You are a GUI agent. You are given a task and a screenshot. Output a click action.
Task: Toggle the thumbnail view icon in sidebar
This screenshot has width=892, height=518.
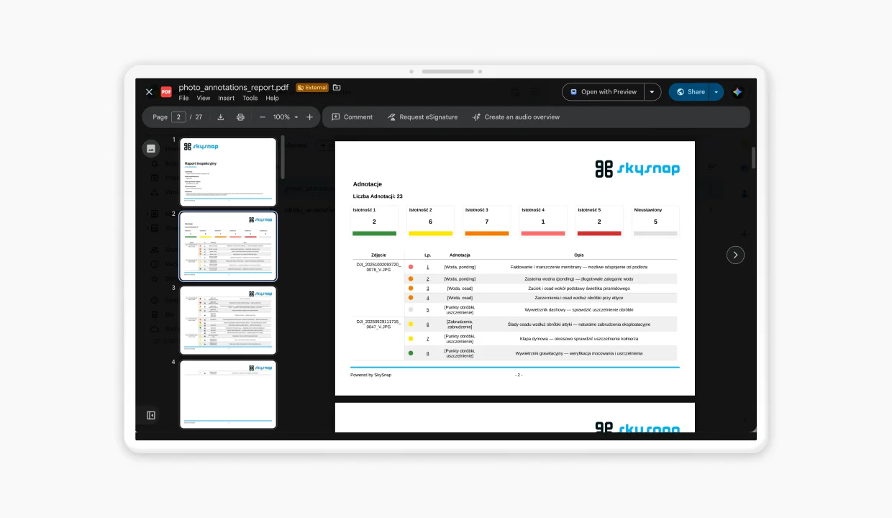(151, 148)
